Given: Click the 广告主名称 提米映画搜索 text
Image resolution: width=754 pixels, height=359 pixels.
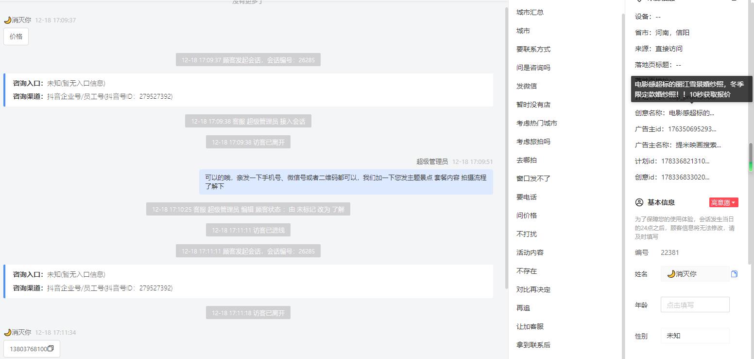Looking at the screenshot, I should 695,145.
